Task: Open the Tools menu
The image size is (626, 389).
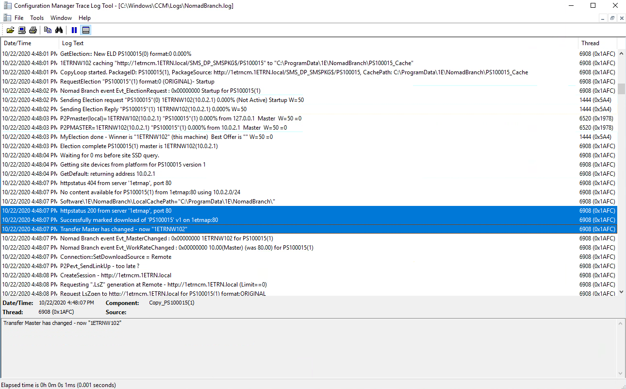Action: [37, 18]
